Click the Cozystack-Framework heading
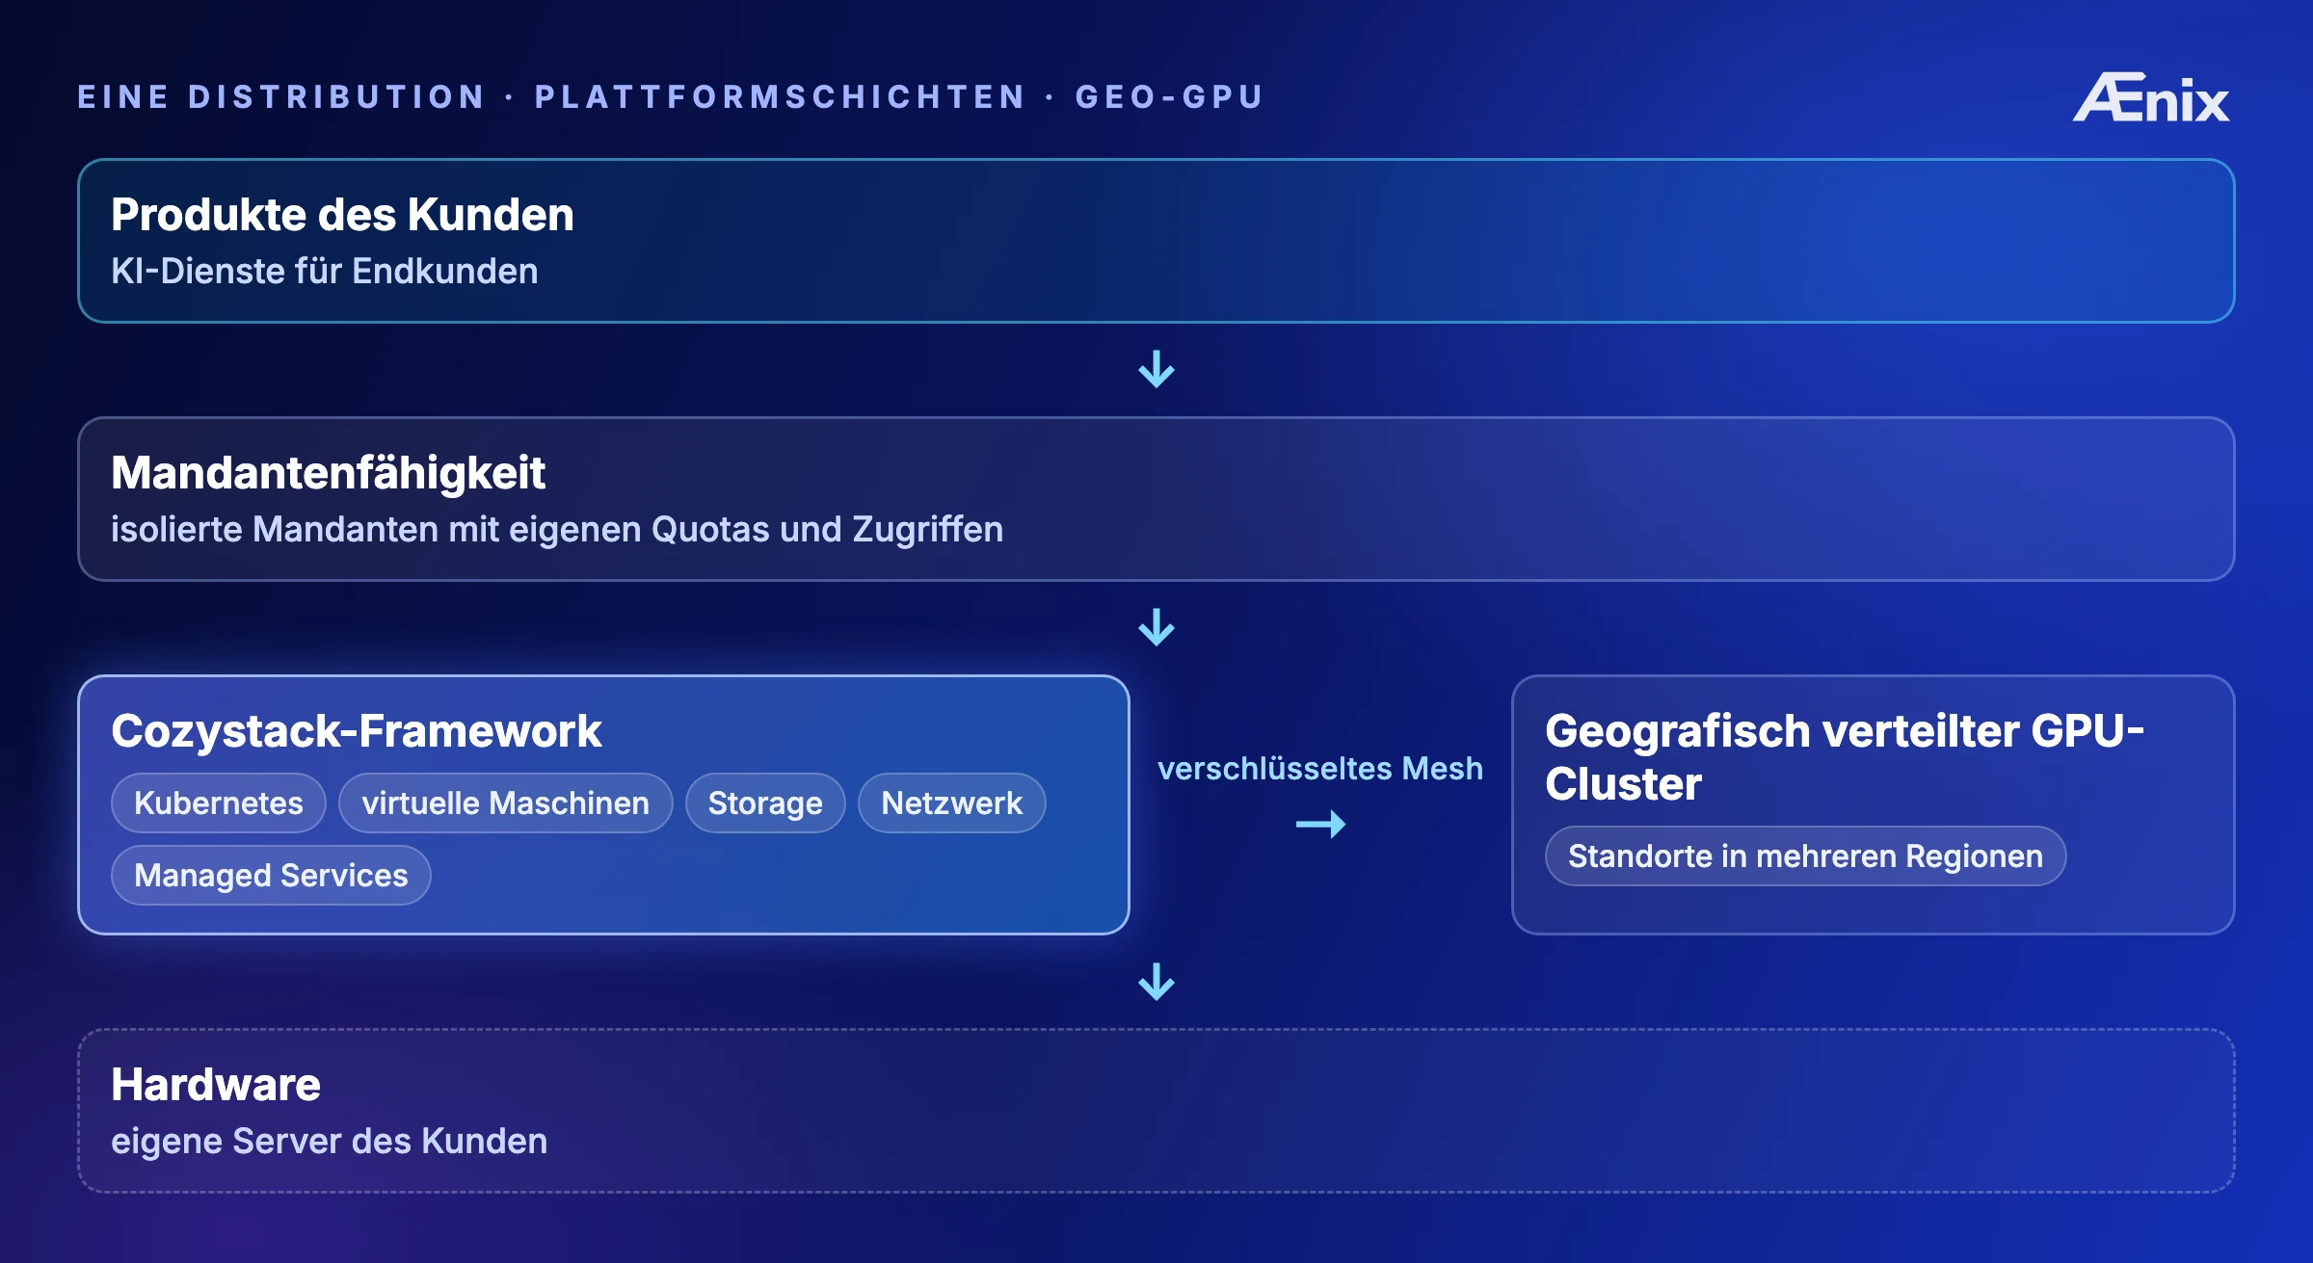The width and height of the screenshot is (2313, 1263). (357, 730)
